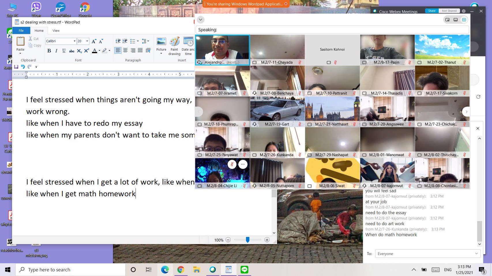Collapse the Webex video panel chevron
This screenshot has height=276, width=492.
click(200, 20)
